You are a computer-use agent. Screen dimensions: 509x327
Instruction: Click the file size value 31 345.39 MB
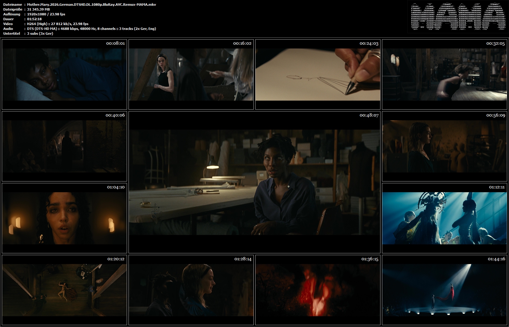tap(38, 9)
